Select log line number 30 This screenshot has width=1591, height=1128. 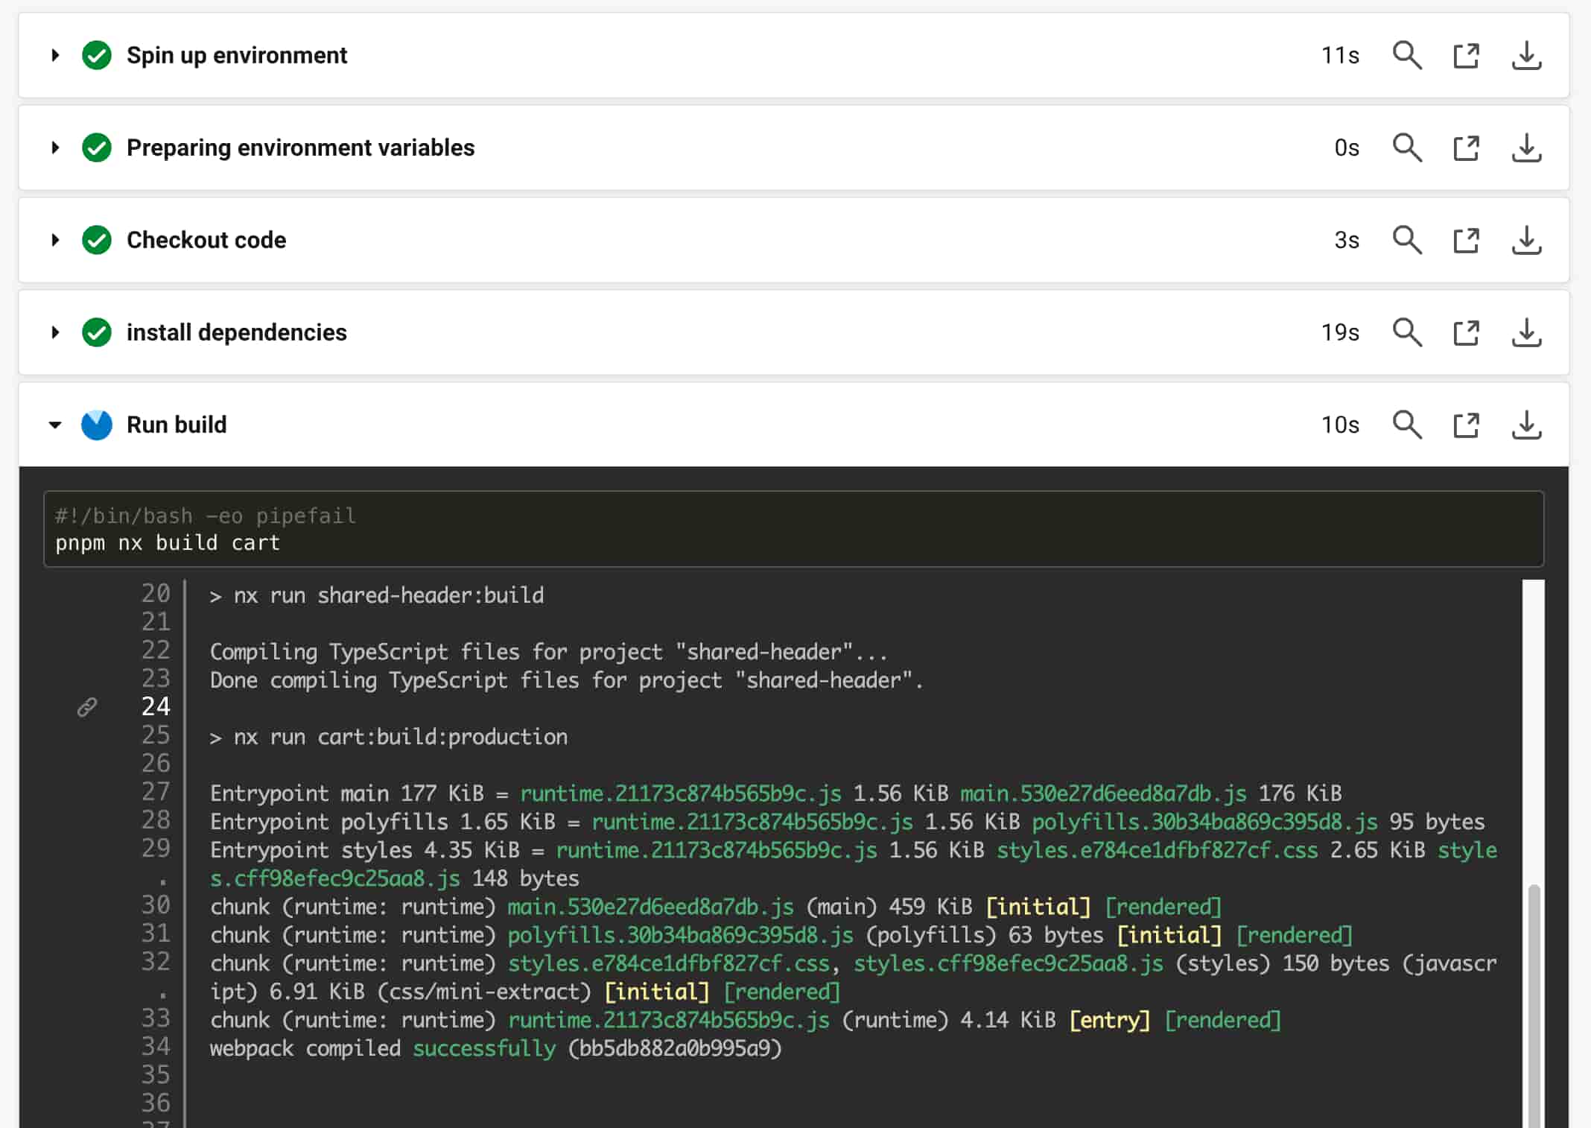click(156, 905)
